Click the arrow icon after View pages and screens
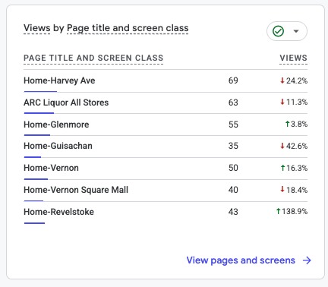This screenshot has height=287, width=328. point(307,260)
